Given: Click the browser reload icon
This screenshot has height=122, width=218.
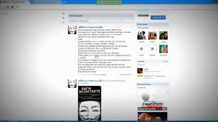Looking at the screenshot, I should tap(7, 7).
